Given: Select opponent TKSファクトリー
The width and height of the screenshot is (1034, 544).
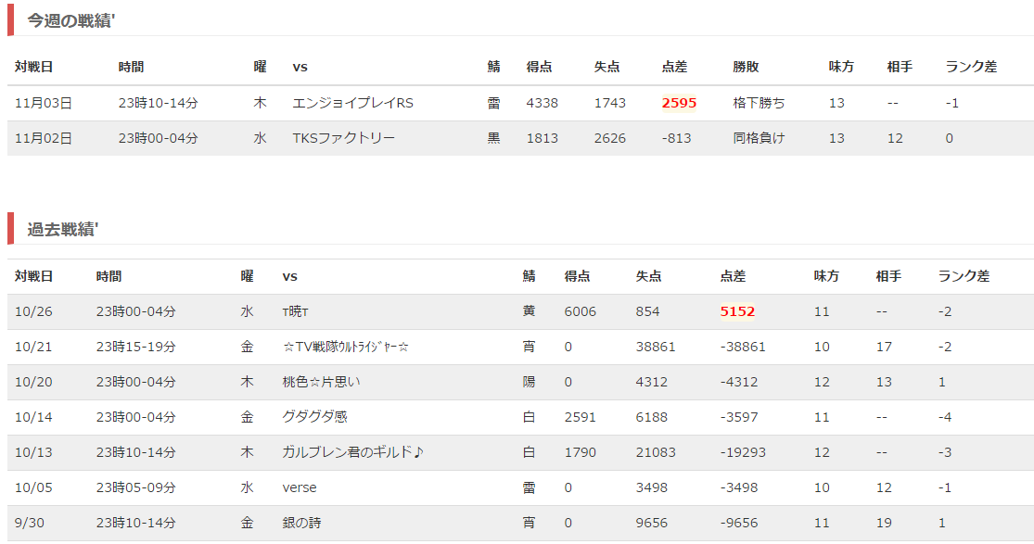Looking at the screenshot, I should click(343, 138).
